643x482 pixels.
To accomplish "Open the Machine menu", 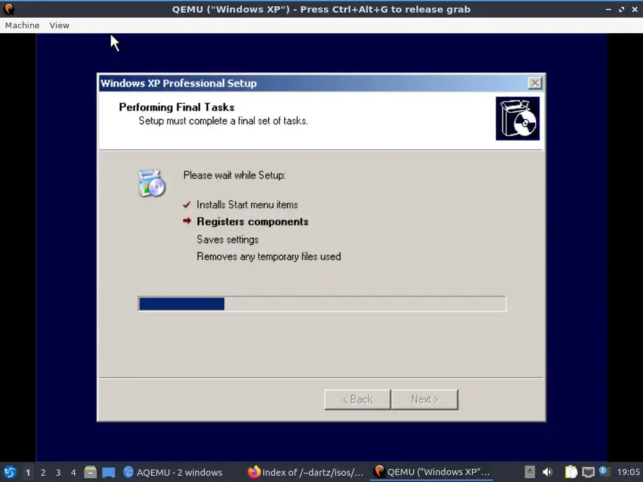I will coord(22,25).
